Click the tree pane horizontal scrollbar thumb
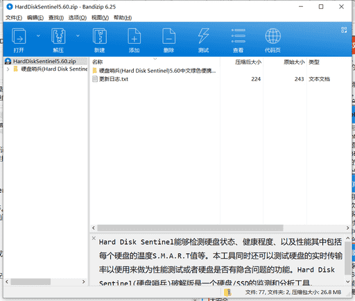Viewport: 355px width, 301px height. point(31,282)
